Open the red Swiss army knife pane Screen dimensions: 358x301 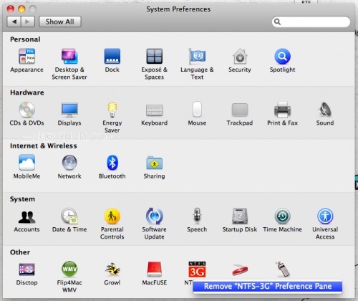(240, 270)
